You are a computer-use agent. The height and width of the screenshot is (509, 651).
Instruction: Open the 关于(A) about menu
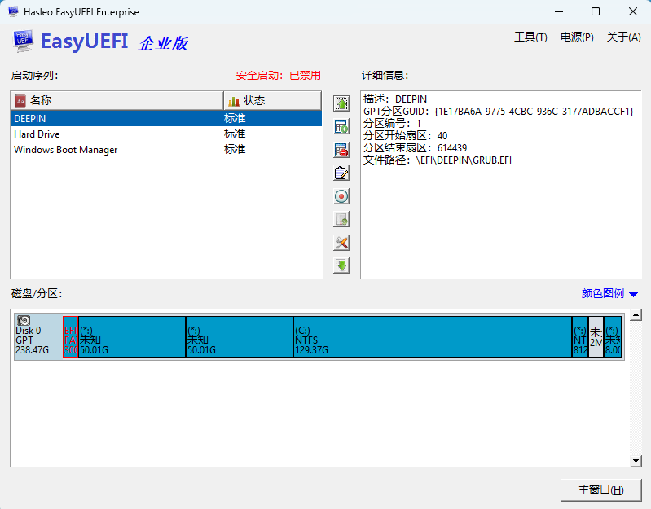[x=623, y=37]
